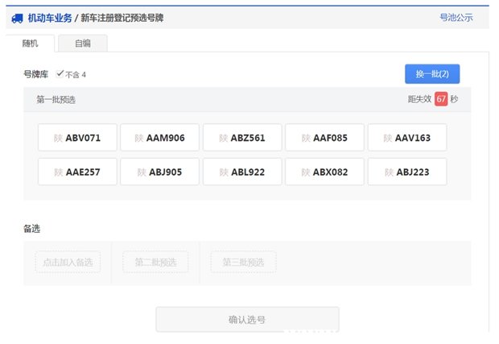This screenshot has height=344, width=499.
Task: Click the 换一批(2) button
Action: (431, 74)
